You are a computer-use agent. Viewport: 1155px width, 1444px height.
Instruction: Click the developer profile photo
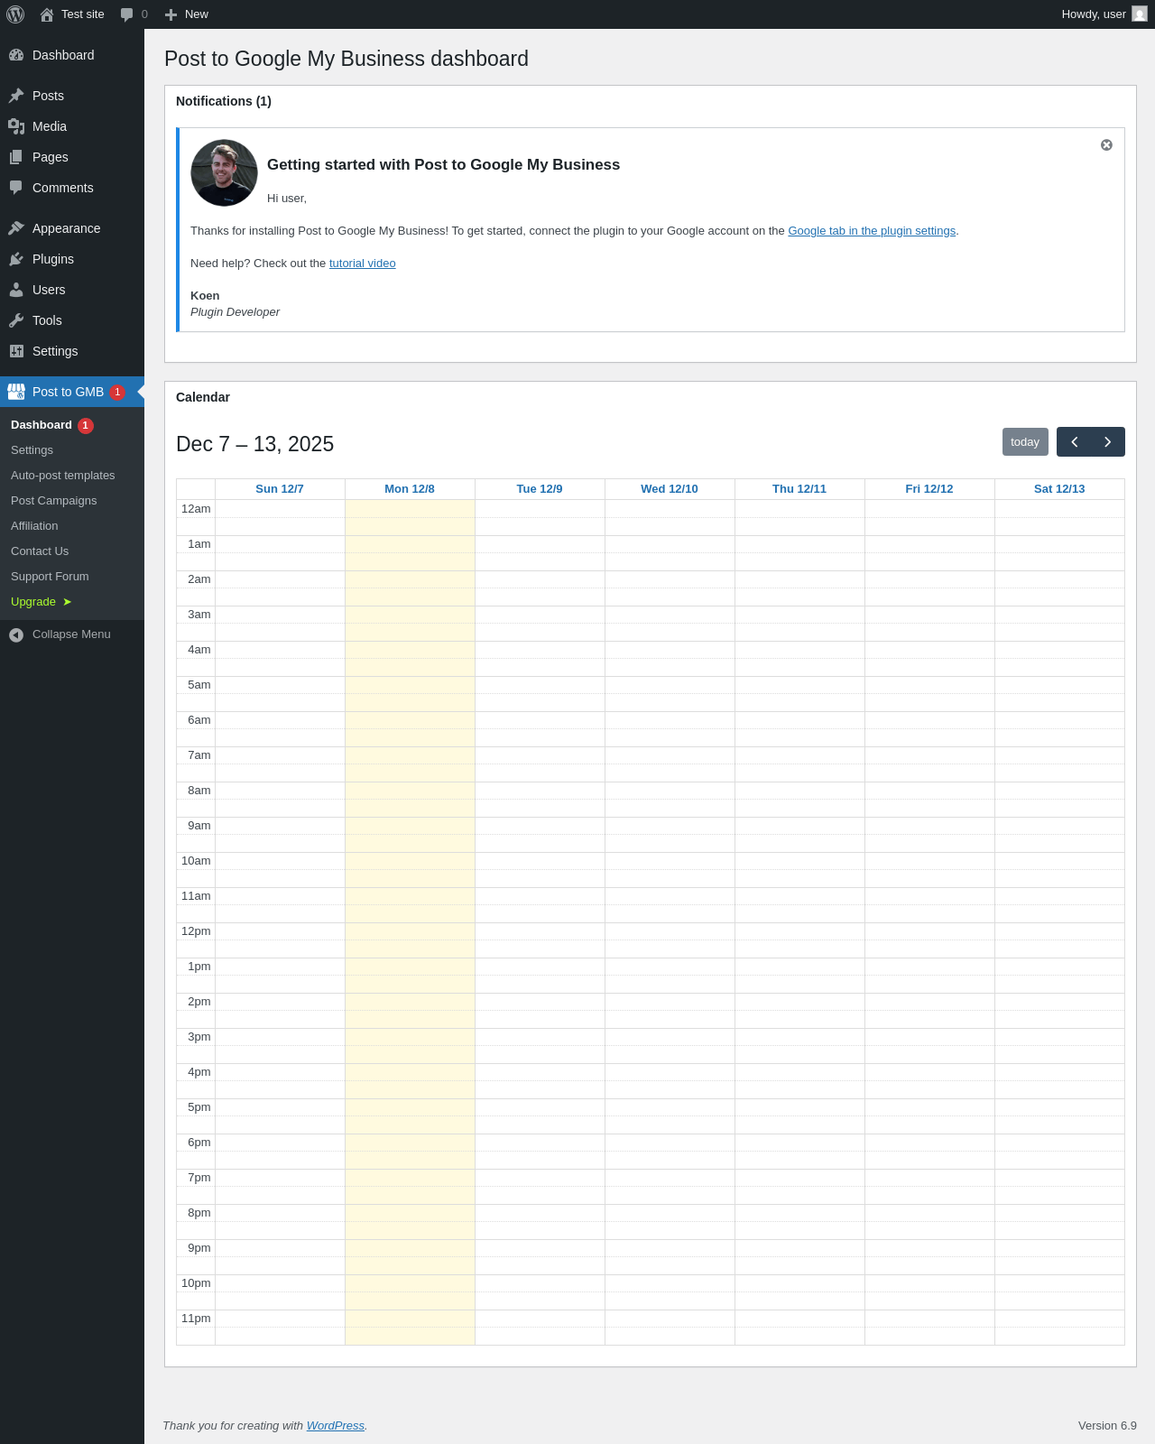tap(224, 172)
